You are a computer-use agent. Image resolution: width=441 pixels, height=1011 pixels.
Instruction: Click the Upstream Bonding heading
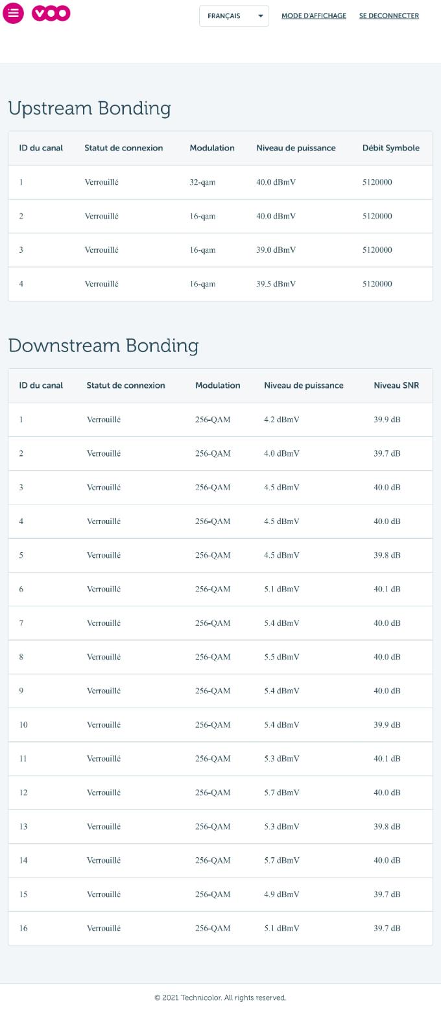(89, 108)
